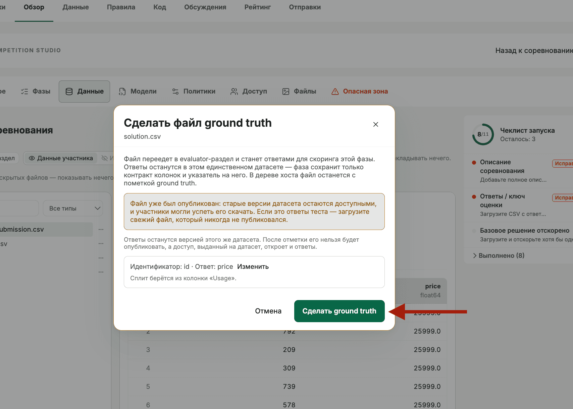Image resolution: width=573 pixels, height=409 pixels.
Task: Confirm with Сделать ground truth button
Action: click(x=340, y=311)
